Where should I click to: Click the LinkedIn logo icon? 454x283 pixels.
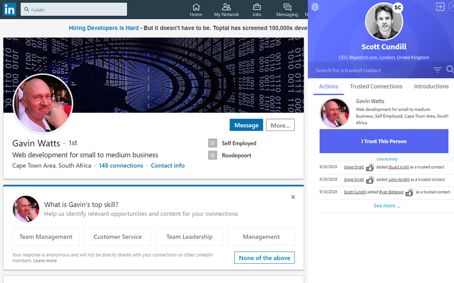tap(10, 10)
